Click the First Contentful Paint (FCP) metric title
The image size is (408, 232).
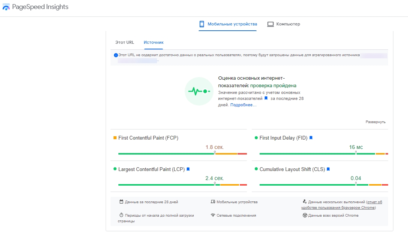(x=148, y=138)
